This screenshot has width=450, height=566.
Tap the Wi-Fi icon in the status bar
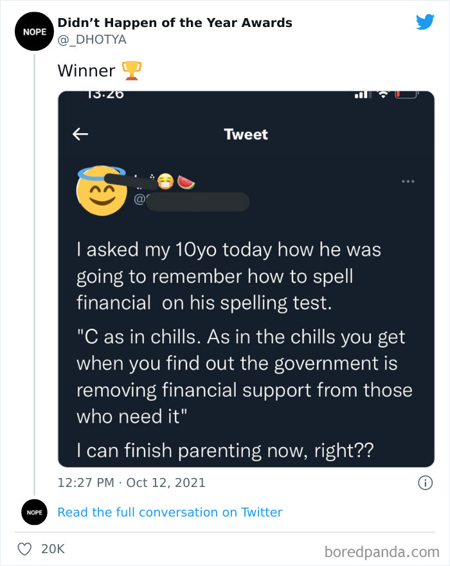click(382, 94)
